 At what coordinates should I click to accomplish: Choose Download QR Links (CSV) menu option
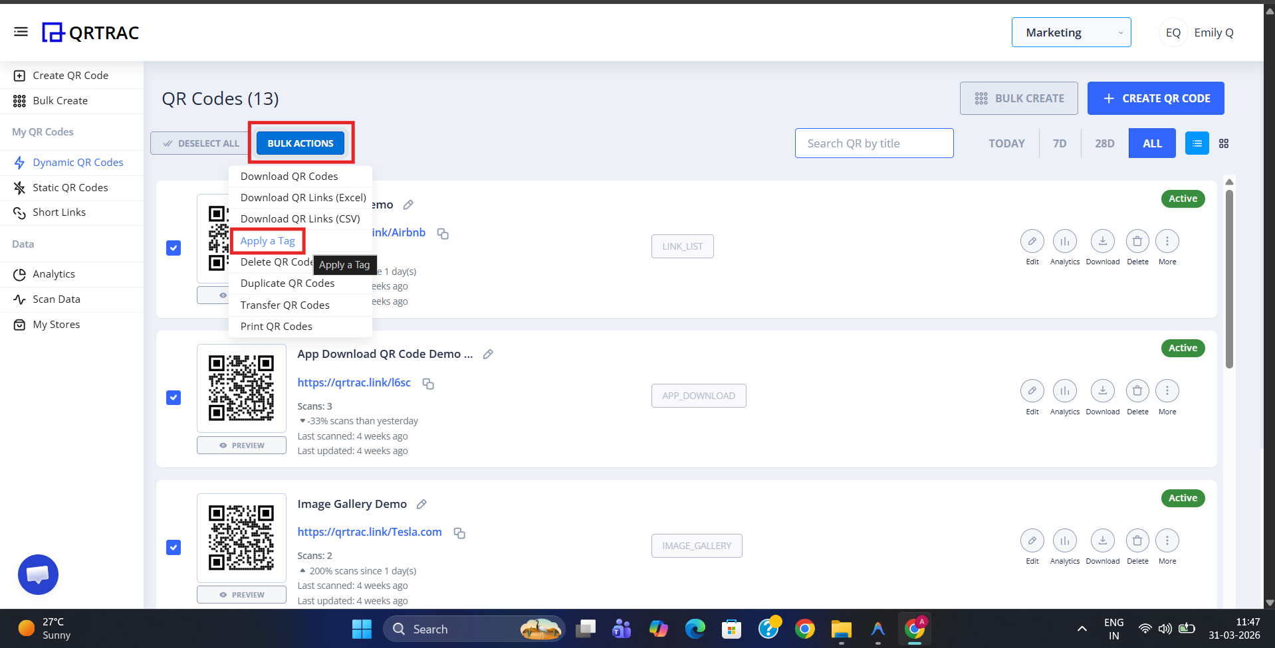tap(300, 218)
